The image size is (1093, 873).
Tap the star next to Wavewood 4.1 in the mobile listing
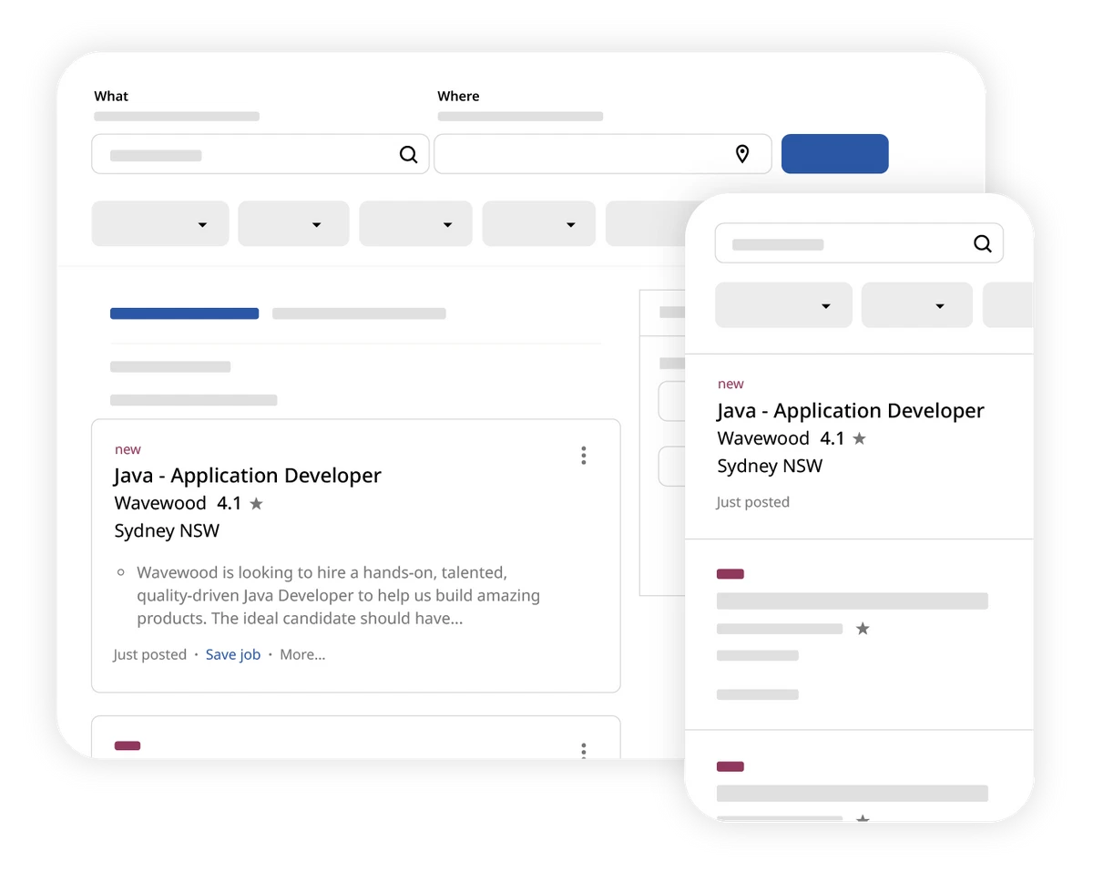pos(859,439)
